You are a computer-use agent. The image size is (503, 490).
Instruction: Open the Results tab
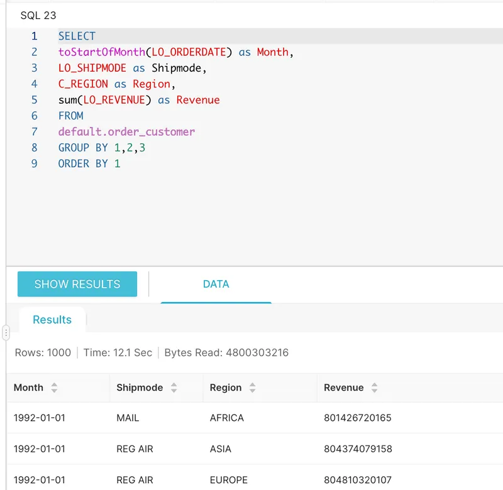click(52, 320)
